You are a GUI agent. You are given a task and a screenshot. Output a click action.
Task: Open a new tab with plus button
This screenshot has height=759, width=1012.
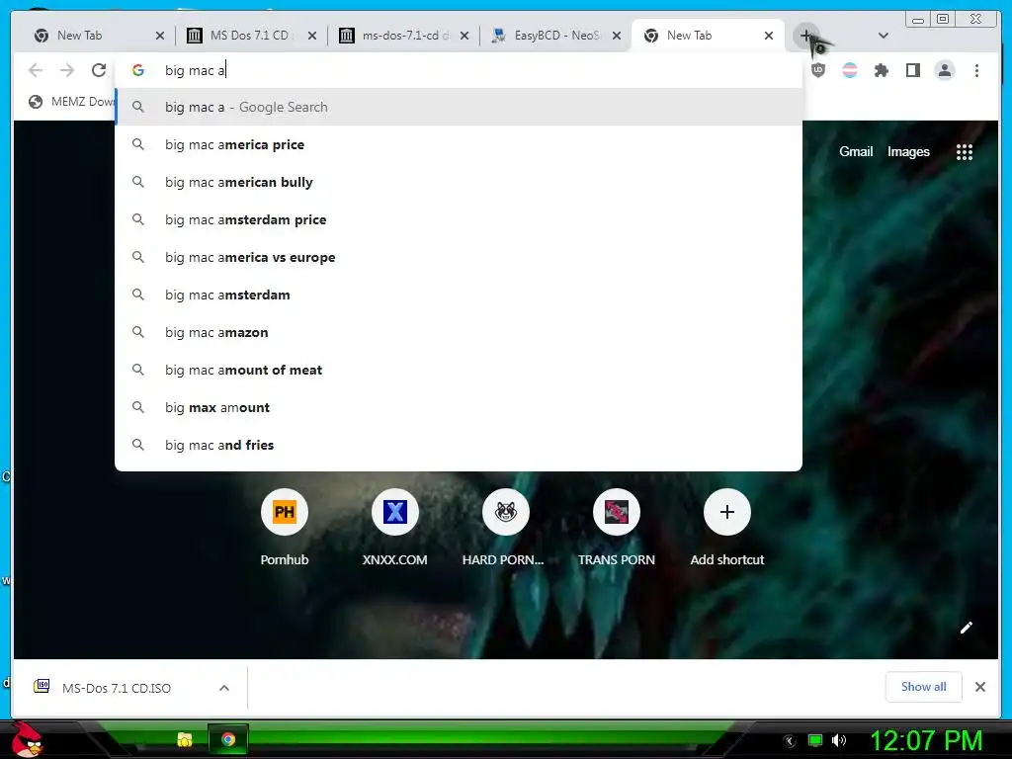pyautogui.click(x=806, y=36)
